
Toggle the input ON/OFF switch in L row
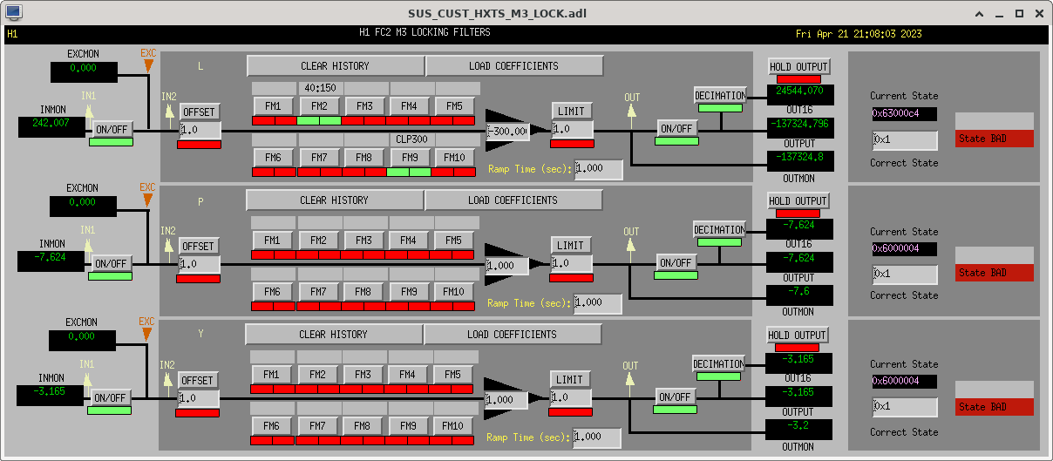pos(112,128)
